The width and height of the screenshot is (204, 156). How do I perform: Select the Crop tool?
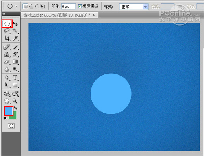(x=7, y=38)
